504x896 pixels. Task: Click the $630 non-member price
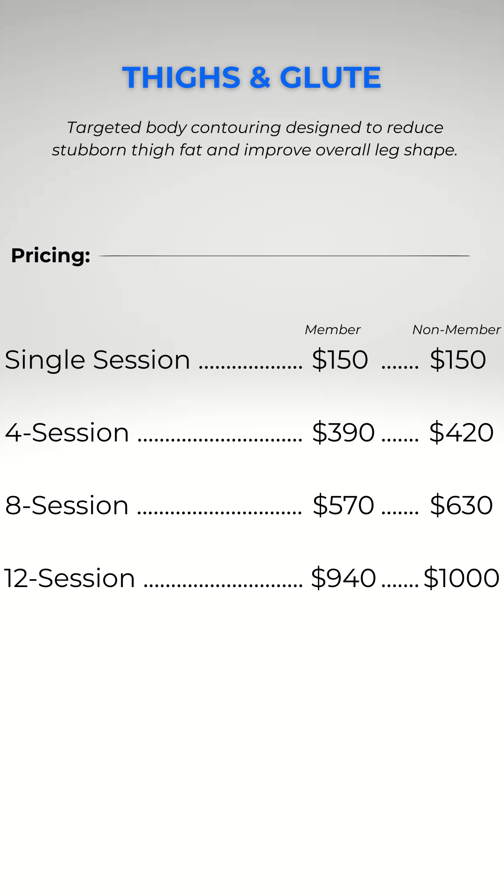[462, 505]
